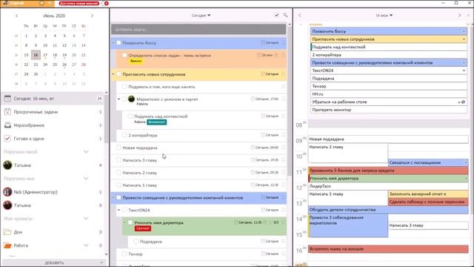Select Встретить маму на вокзале event

(x=388, y=249)
